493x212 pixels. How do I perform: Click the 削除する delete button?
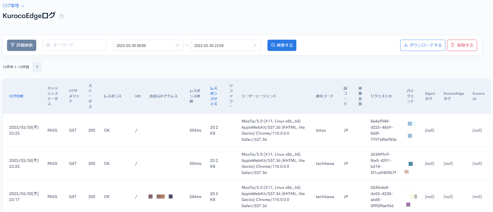tap(462, 45)
